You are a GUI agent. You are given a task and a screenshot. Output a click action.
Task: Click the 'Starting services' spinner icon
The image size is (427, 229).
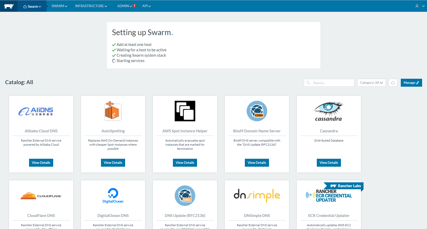pyautogui.click(x=114, y=61)
